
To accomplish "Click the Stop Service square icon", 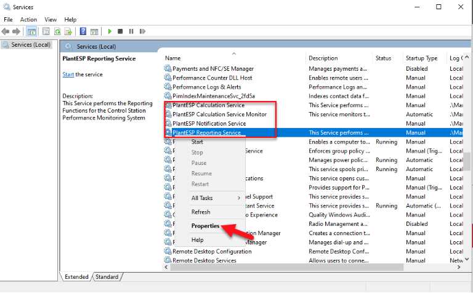I will coord(120,31).
